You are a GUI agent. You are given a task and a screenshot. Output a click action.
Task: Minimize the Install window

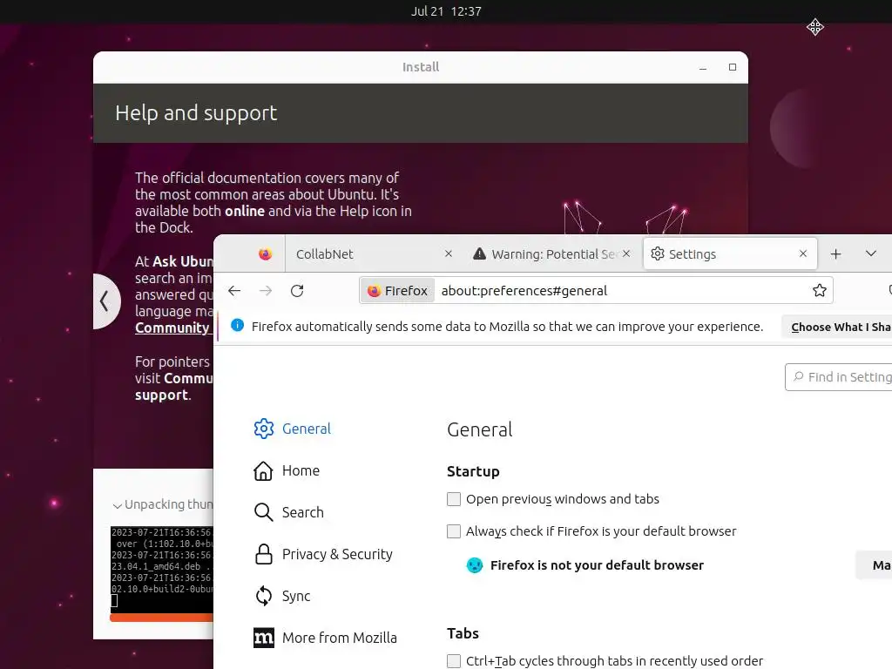pos(703,67)
